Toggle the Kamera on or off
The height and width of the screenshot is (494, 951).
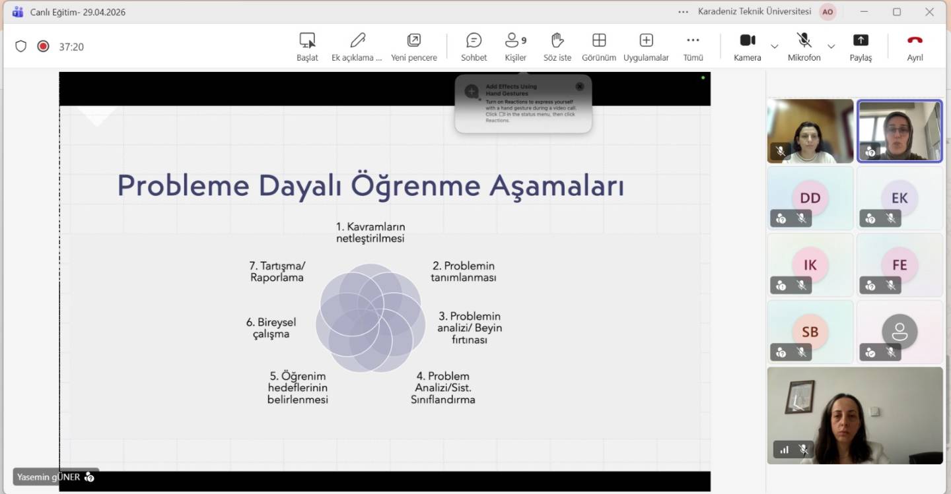[x=747, y=46]
